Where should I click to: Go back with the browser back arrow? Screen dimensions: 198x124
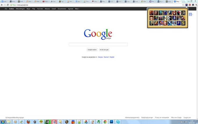coord(2,5)
